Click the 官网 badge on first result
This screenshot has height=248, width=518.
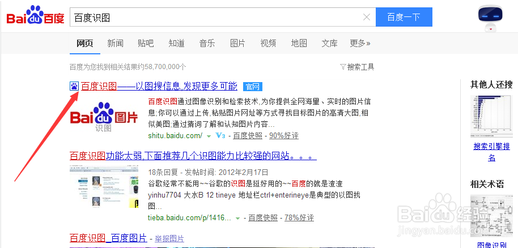(253, 87)
